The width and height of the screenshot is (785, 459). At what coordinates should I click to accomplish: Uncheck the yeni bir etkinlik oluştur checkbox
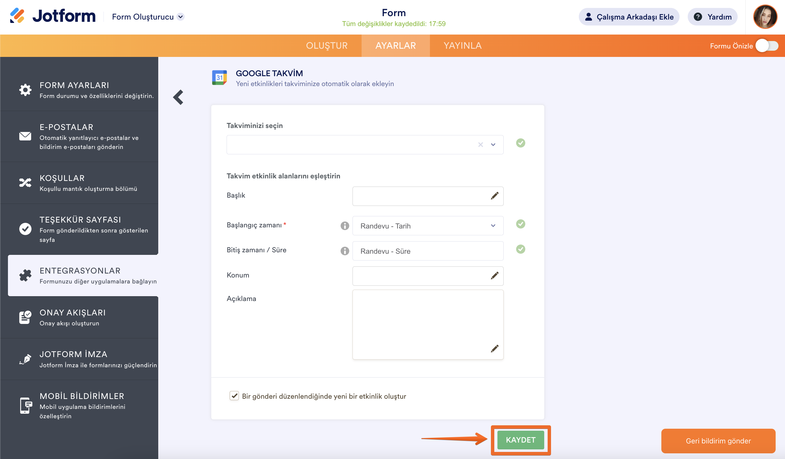[x=234, y=396]
